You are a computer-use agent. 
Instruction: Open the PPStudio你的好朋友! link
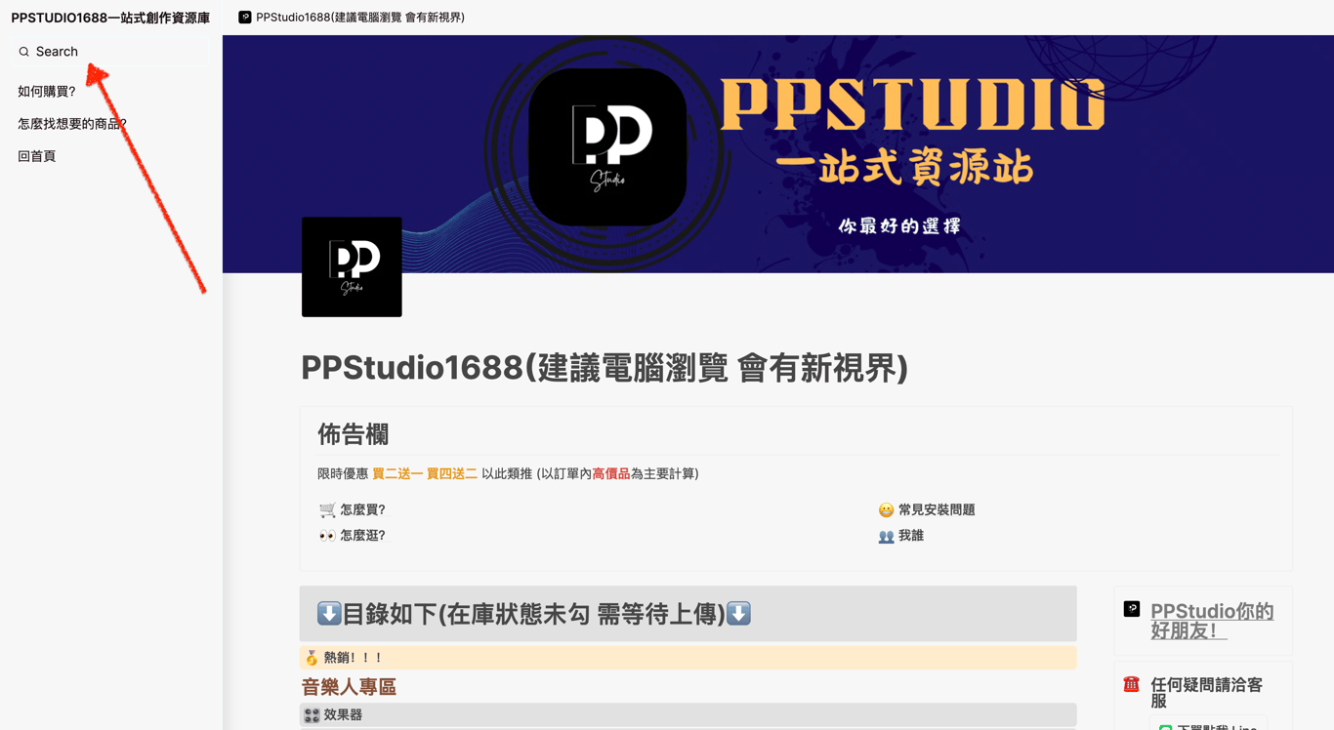click(1212, 621)
